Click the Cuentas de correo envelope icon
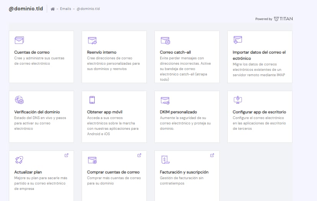The image size is (317, 201). pyautogui.click(x=19, y=40)
